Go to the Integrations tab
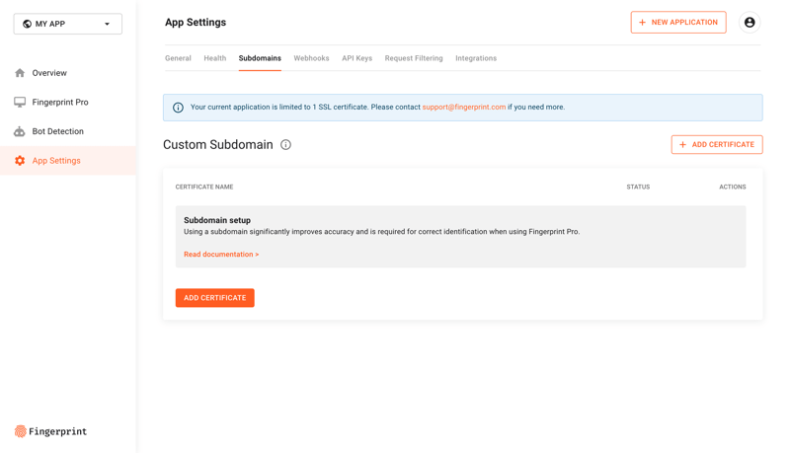 tap(476, 58)
